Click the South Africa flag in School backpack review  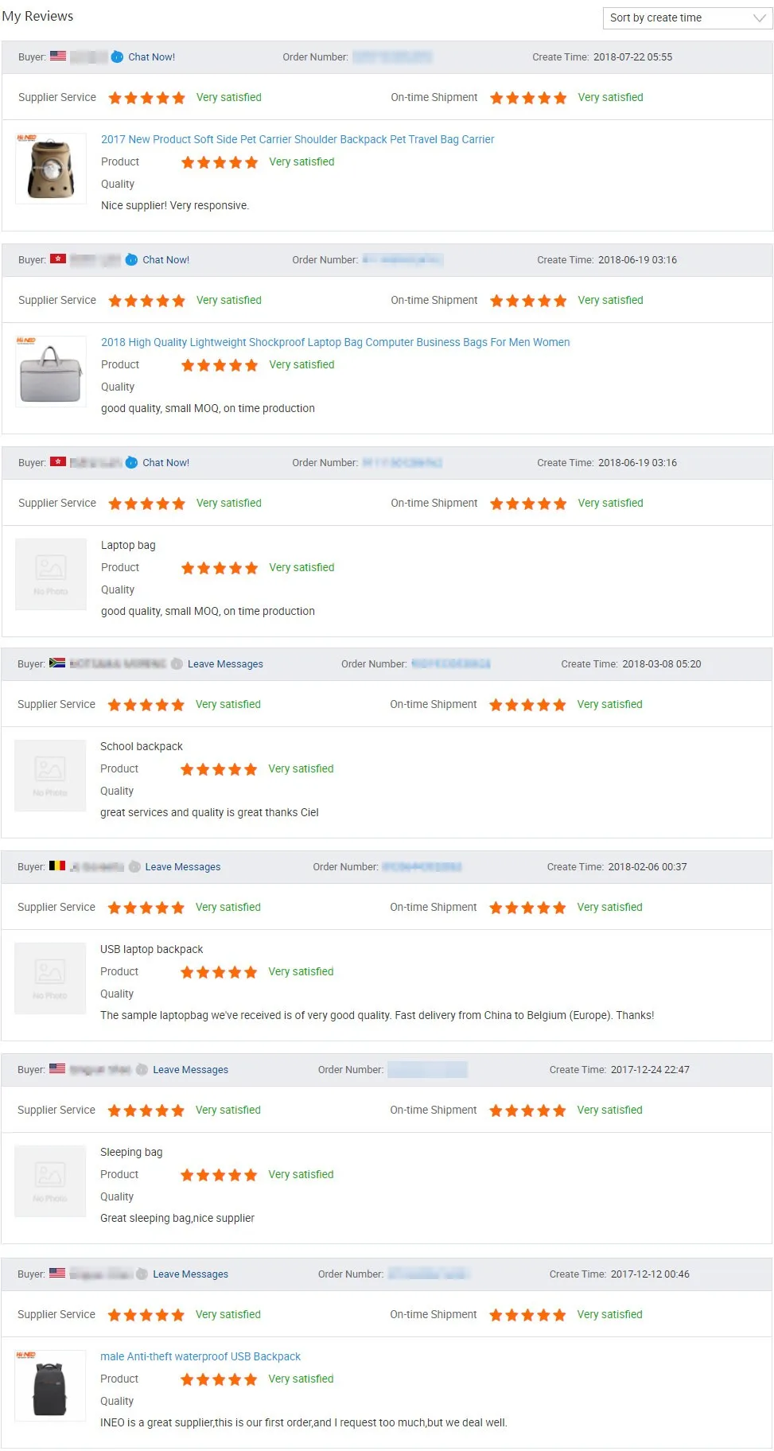(57, 663)
